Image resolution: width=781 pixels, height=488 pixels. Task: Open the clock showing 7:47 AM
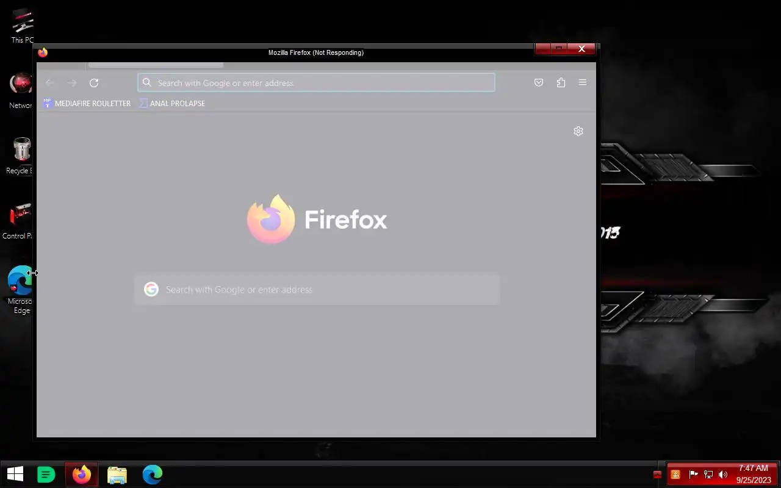(x=754, y=474)
